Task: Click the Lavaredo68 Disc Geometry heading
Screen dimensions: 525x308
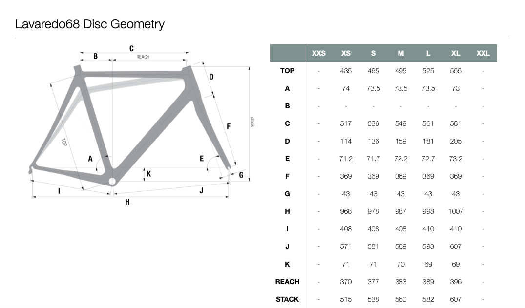Action: tap(90, 24)
